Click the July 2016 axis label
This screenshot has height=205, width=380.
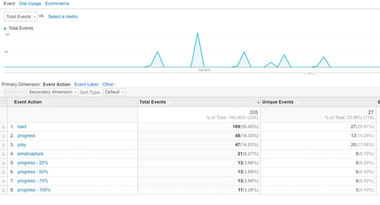204,70
